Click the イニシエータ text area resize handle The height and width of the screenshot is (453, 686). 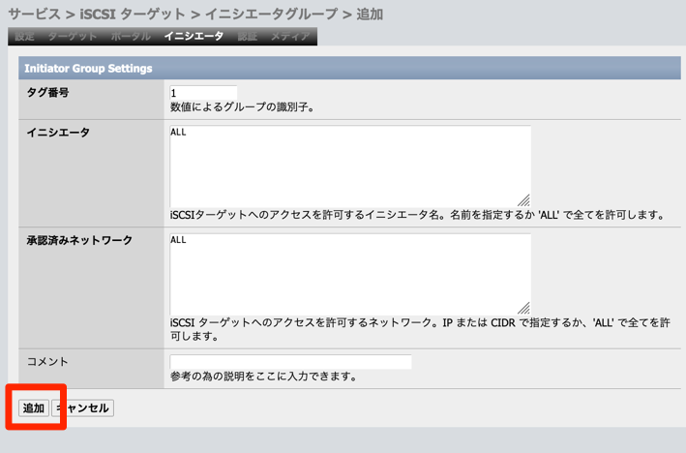click(x=523, y=198)
